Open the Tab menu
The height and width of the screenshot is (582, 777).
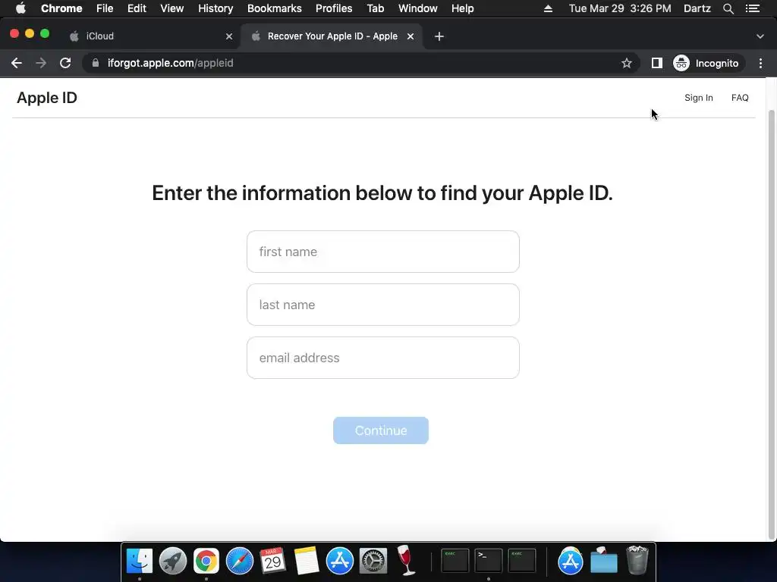[375, 8]
